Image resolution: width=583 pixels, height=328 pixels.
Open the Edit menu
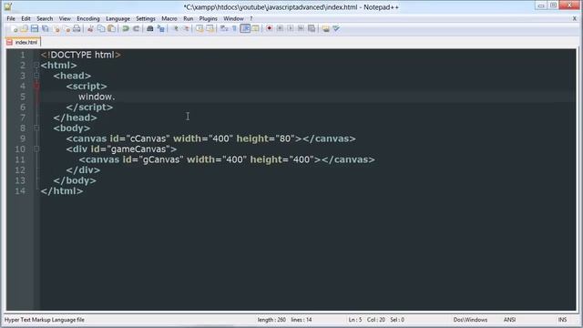click(x=26, y=18)
